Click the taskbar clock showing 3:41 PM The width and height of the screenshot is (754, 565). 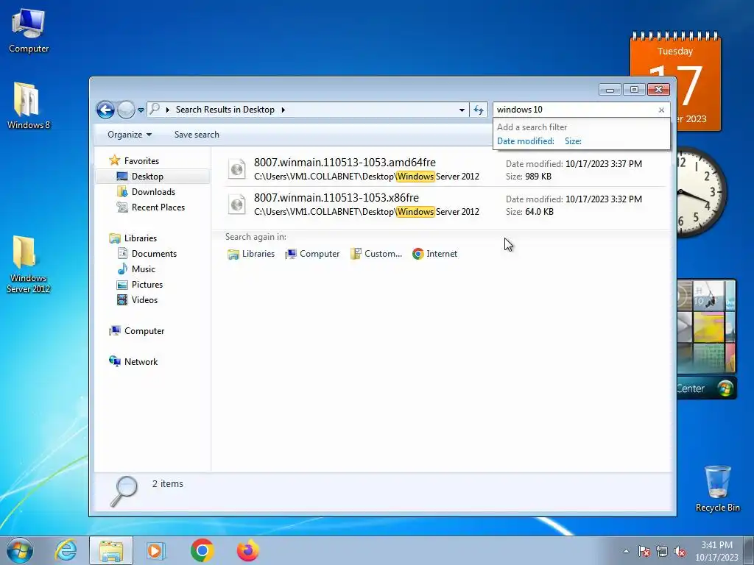pyautogui.click(x=716, y=551)
